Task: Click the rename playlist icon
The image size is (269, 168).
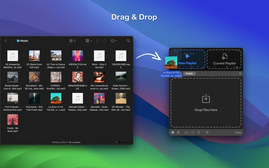Action: click(186, 132)
